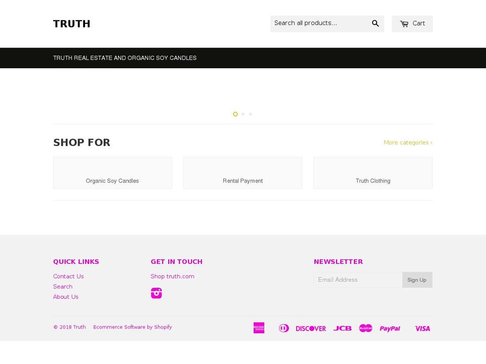Screen dimensions: 486x364
Task: Open the Contact Us link
Action: coord(68,276)
